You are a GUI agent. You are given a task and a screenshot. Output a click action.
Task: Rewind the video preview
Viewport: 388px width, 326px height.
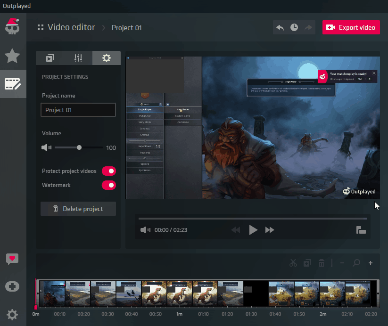[x=236, y=230]
